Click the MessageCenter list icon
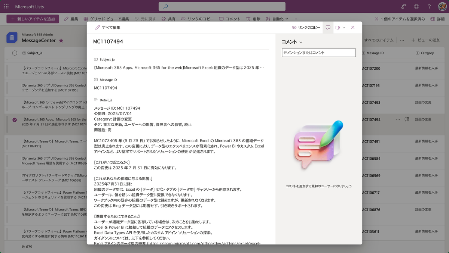 tap(12, 37)
